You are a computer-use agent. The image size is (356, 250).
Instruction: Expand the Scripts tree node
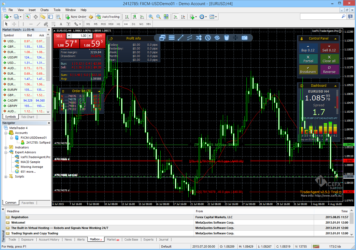click(6, 177)
